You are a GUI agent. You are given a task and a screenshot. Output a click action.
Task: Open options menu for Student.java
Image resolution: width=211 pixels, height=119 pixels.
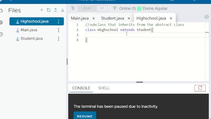click(x=59, y=39)
